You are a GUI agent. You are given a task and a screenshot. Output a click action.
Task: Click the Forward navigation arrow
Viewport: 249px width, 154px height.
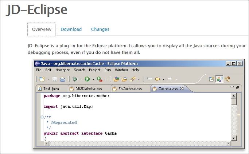coord(170,79)
